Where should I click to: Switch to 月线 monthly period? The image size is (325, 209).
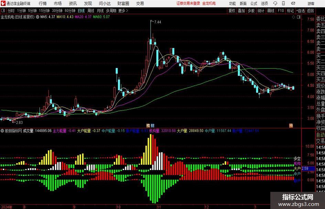[100, 11]
